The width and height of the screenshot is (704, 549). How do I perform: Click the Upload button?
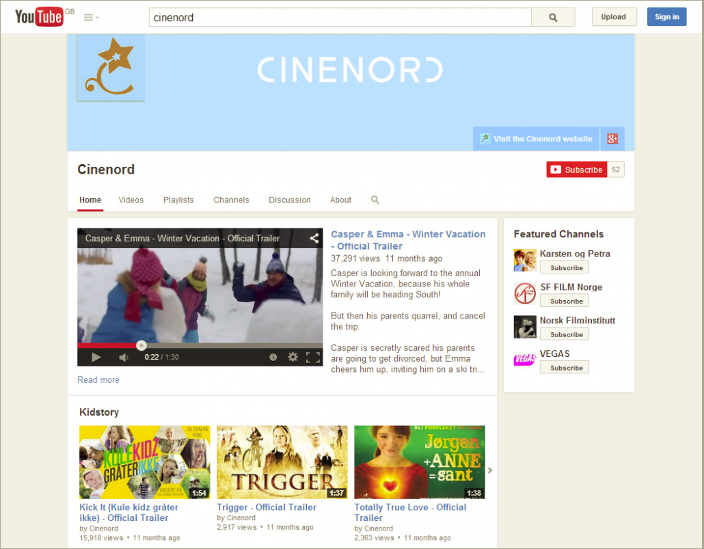point(613,17)
